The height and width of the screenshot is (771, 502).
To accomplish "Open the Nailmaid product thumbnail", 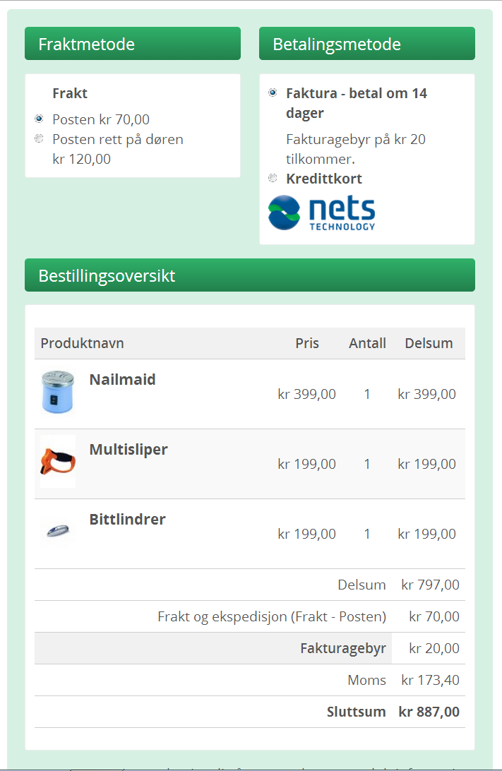I will (58, 393).
